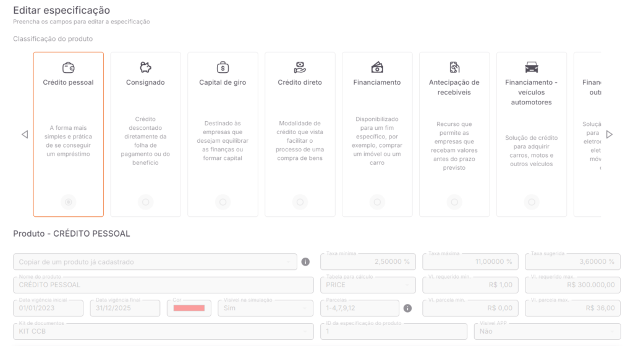Open the Visível APP dropdown
The height and width of the screenshot is (346, 633).
click(547, 331)
